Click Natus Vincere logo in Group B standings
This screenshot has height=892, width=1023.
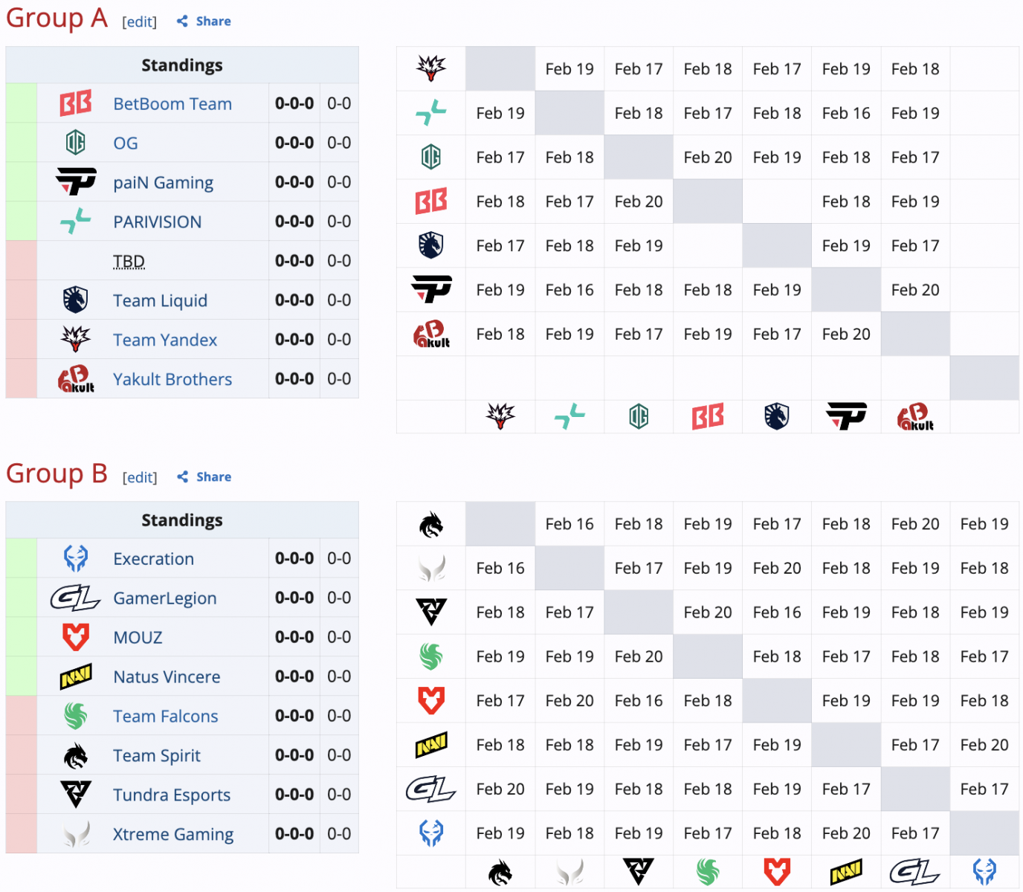pos(75,676)
